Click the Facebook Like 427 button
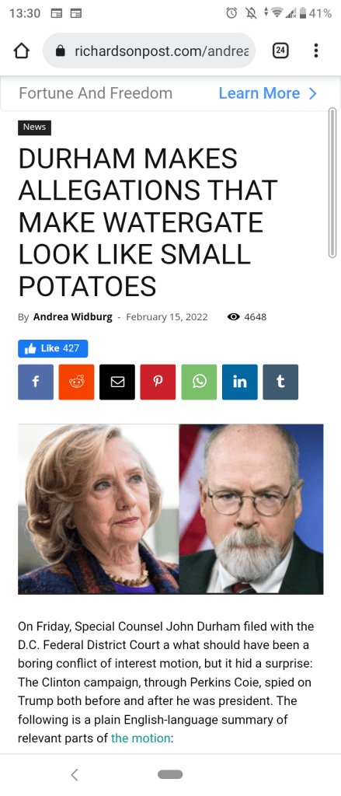 point(53,348)
